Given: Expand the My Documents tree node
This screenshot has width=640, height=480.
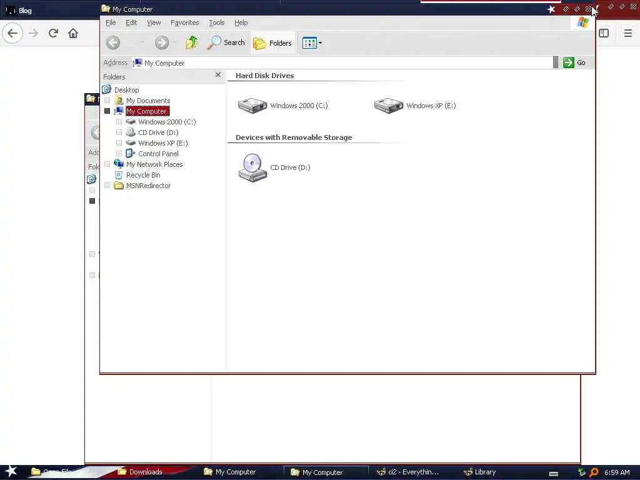Looking at the screenshot, I should tap(107, 101).
